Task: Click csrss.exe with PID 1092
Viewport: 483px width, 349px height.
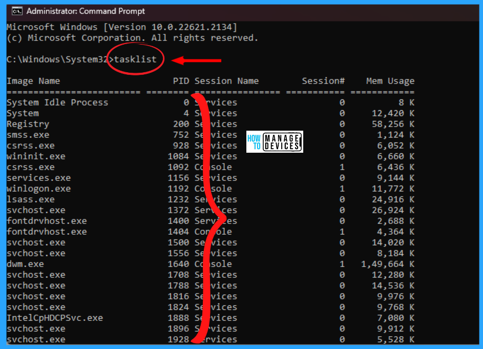Action: pyautogui.click(x=31, y=167)
